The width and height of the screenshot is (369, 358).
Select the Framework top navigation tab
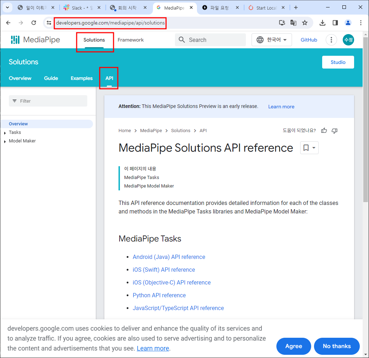131,40
